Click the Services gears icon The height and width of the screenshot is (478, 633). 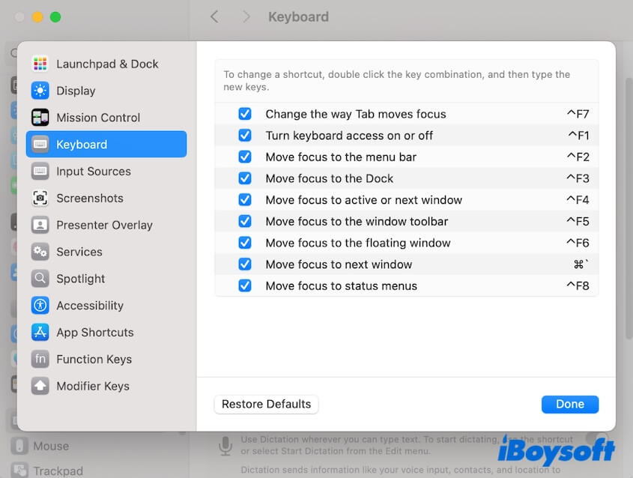40,252
